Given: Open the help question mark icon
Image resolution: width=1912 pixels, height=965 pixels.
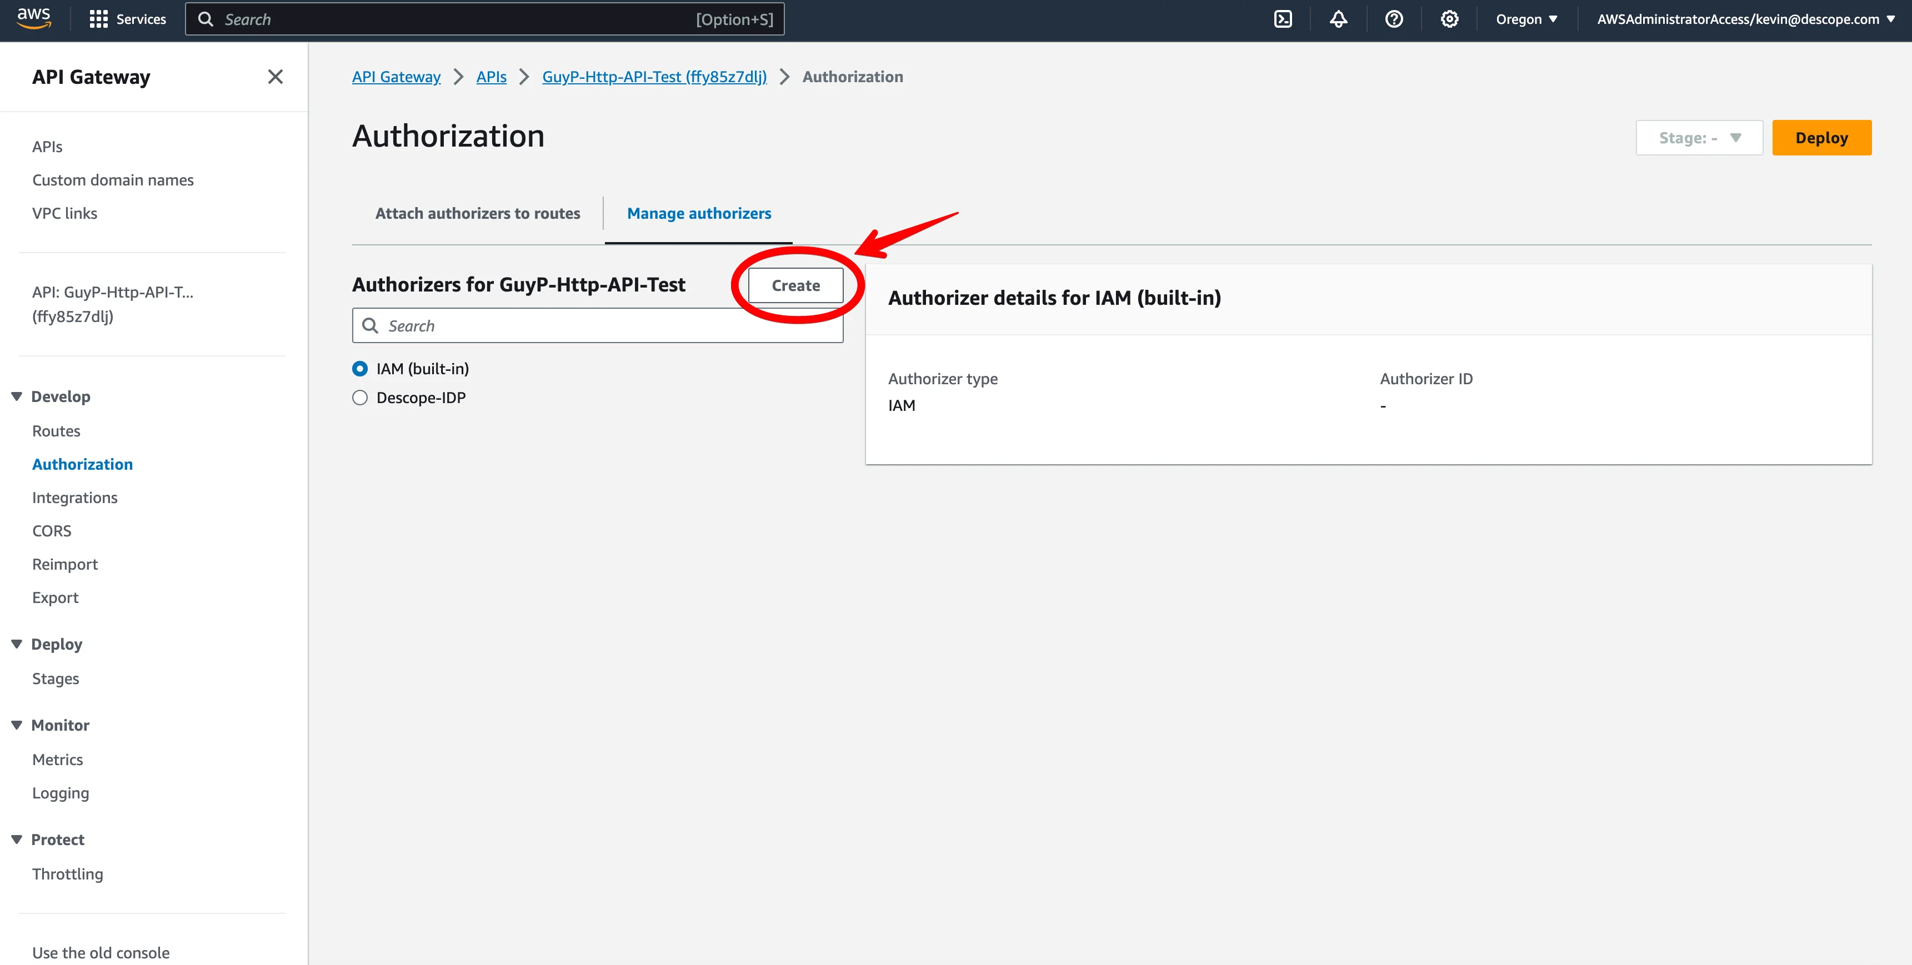Looking at the screenshot, I should [x=1394, y=18].
